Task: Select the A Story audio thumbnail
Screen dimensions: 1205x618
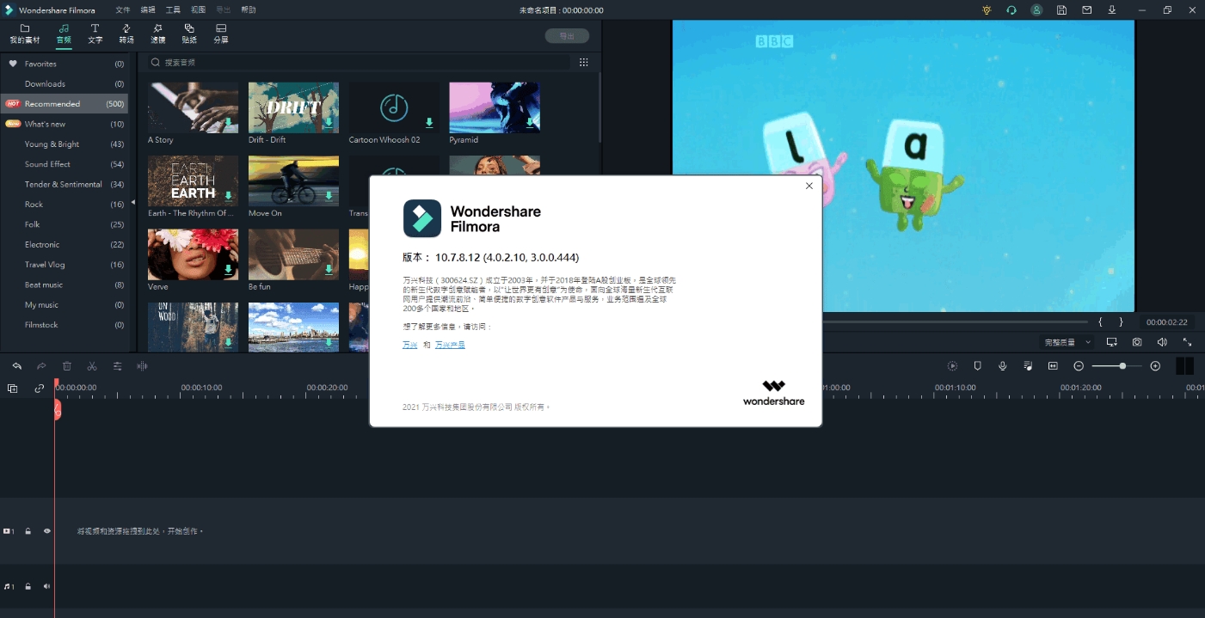Action: (193, 107)
